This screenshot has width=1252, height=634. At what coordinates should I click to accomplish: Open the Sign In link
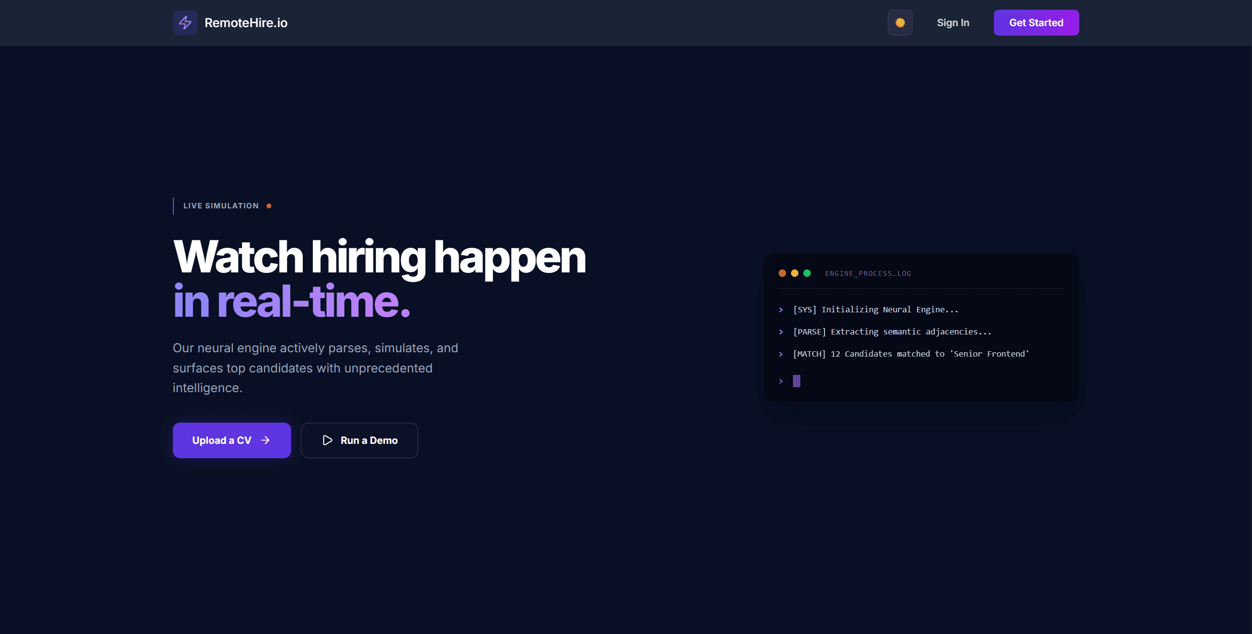tap(953, 23)
